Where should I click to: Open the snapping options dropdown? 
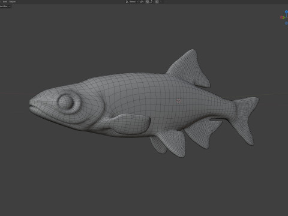pyautogui.click(x=152, y=2)
